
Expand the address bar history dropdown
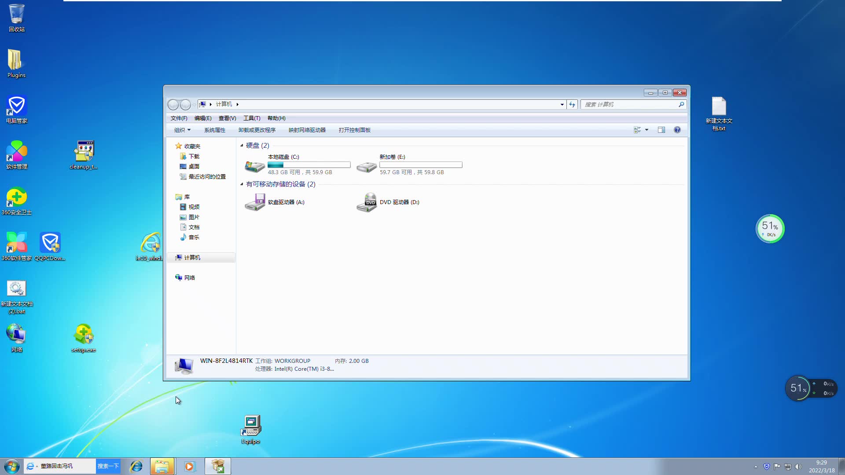(x=561, y=104)
